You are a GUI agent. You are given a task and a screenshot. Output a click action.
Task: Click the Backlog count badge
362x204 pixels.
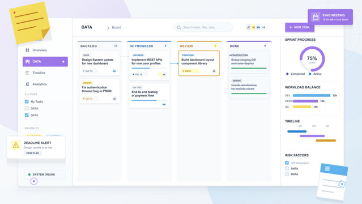(x=116, y=46)
